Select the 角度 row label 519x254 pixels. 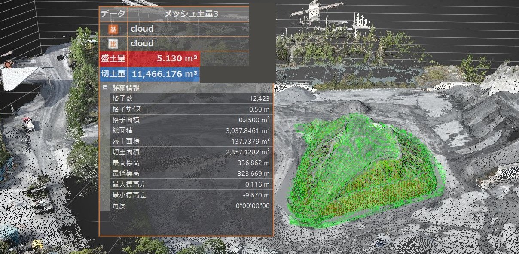(119, 206)
